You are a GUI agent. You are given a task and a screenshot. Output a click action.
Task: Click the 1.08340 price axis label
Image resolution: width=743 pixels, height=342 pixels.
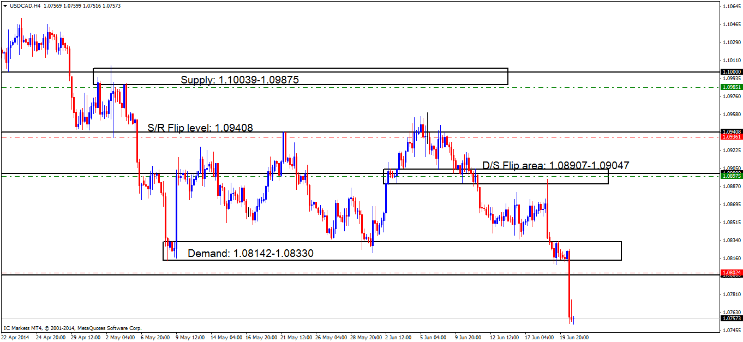point(732,240)
